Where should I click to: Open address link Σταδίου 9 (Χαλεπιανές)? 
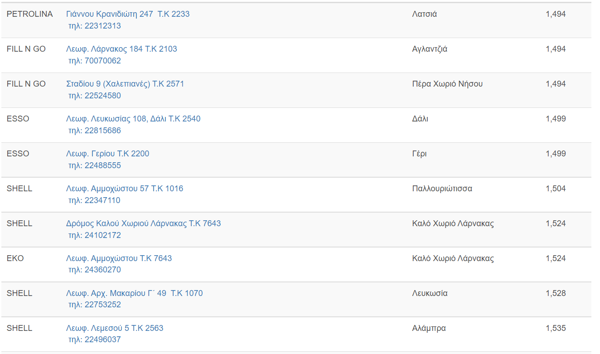click(x=125, y=84)
